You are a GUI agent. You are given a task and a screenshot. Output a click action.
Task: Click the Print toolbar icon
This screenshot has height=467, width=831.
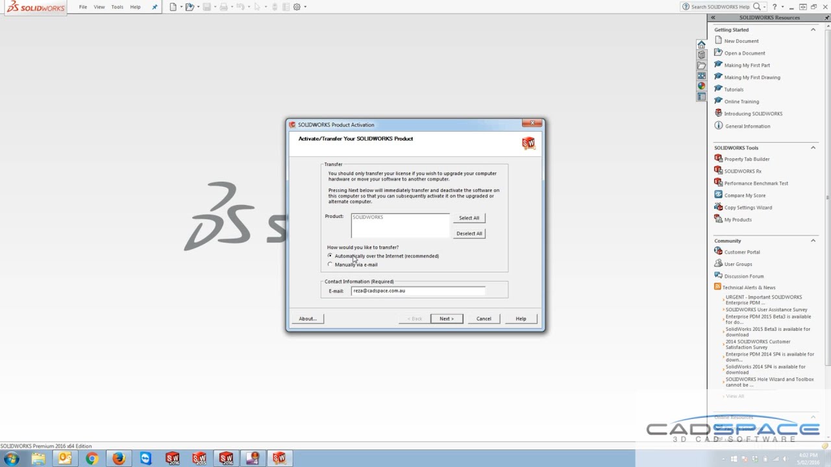point(223,6)
